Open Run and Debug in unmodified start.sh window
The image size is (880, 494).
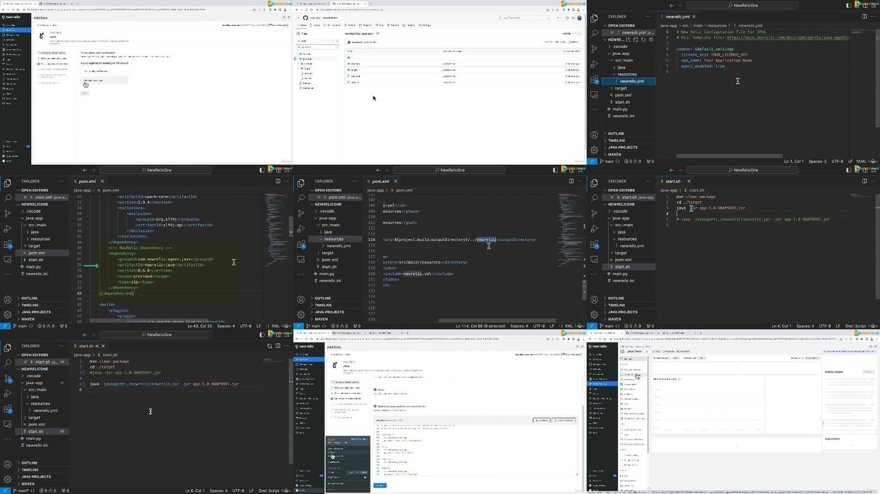594,229
